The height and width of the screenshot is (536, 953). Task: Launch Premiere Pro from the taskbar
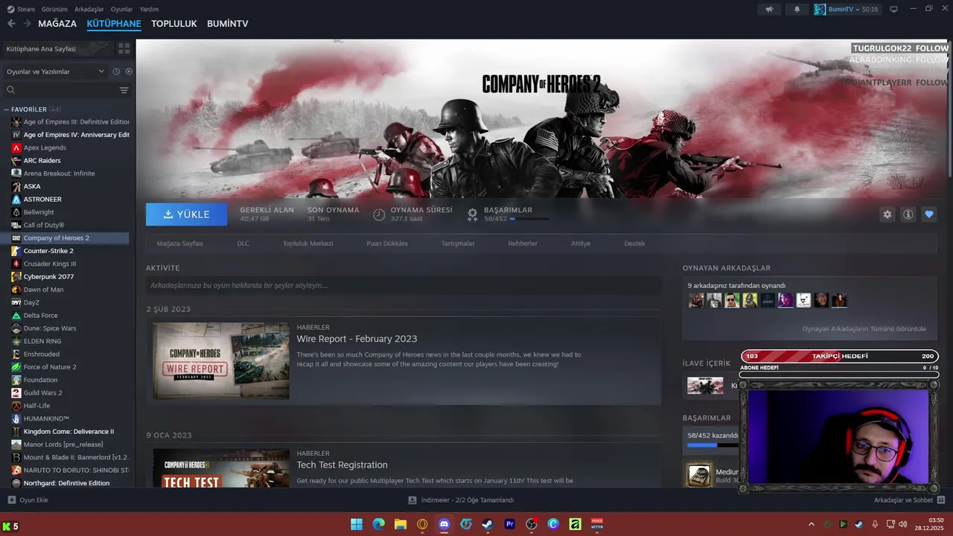click(510, 524)
